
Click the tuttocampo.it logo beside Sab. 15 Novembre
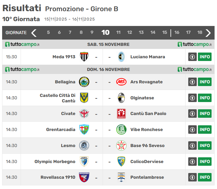(22, 44)
